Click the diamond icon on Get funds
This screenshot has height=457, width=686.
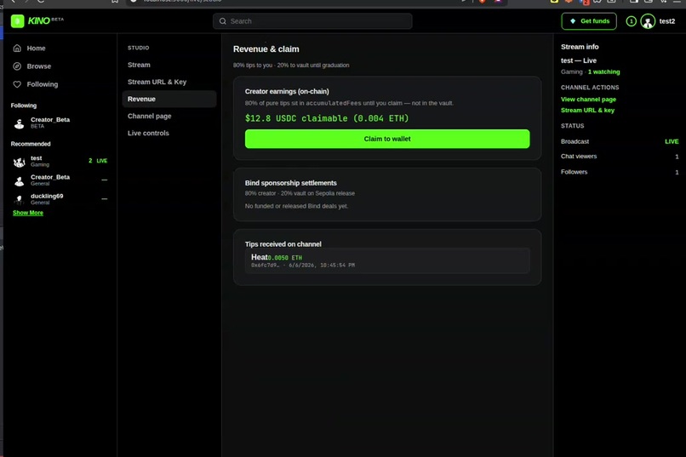(573, 21)
